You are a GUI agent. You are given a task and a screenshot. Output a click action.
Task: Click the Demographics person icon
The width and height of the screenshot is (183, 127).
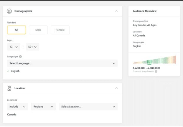(9, 11)
